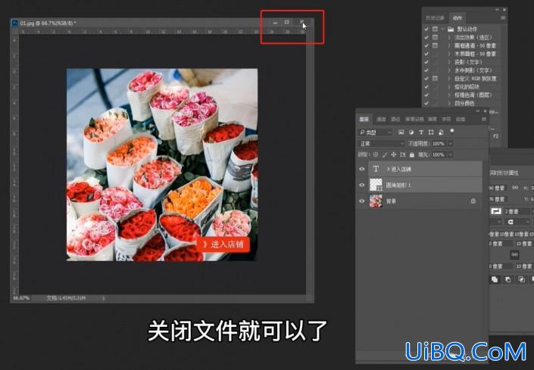Open the Actions panel flyout menu icon

503,17
